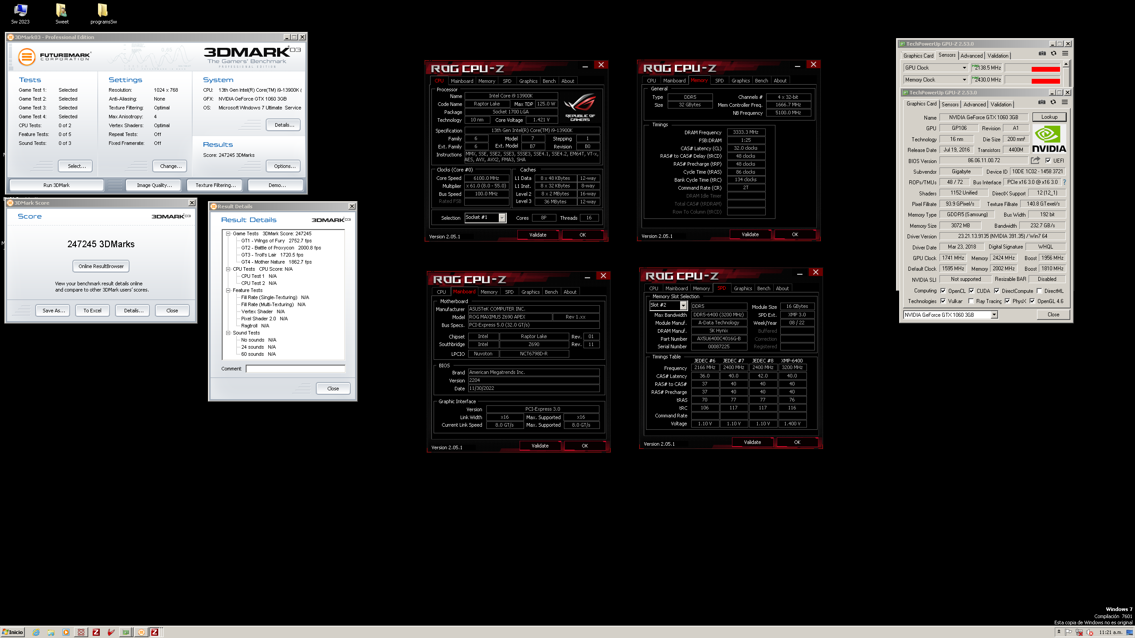Click Online ResultBrowser button
The width and height of the screenshot is (1135, 638).
coord(101,266)
